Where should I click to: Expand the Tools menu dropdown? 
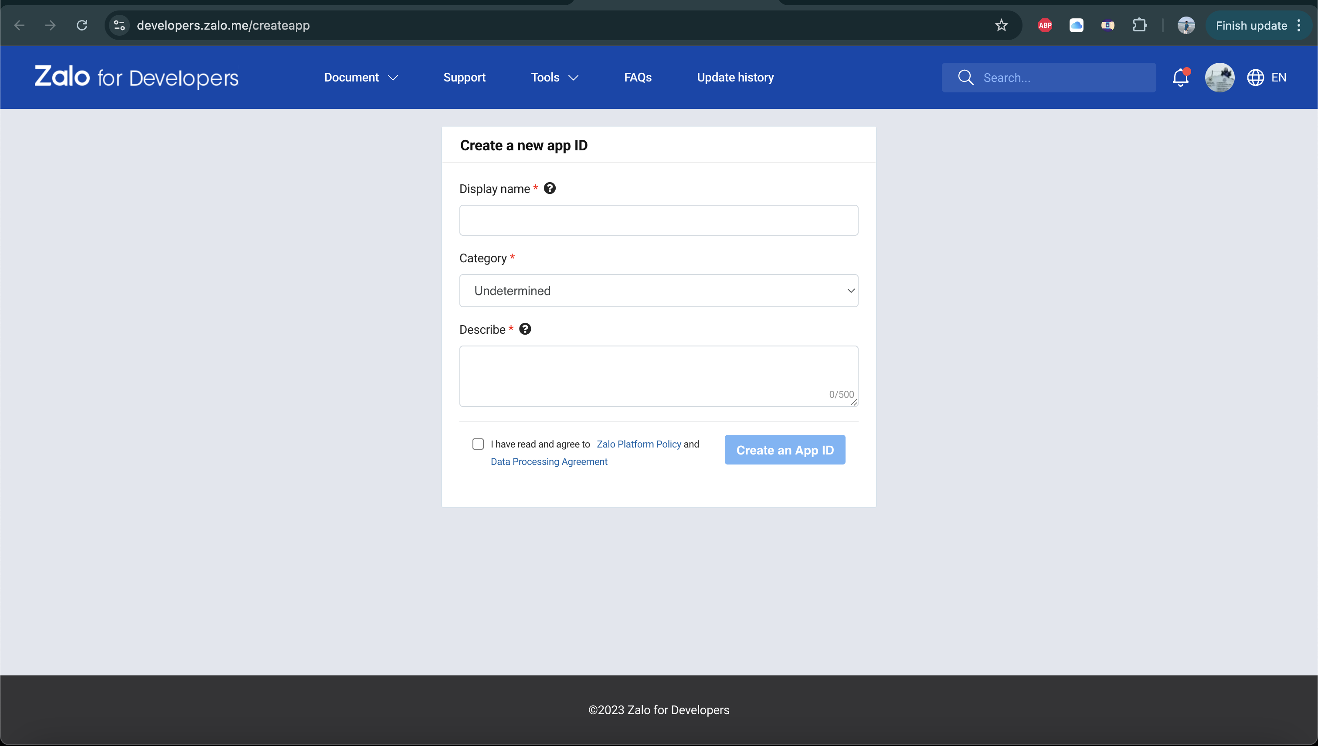click(x=554, y=78)
